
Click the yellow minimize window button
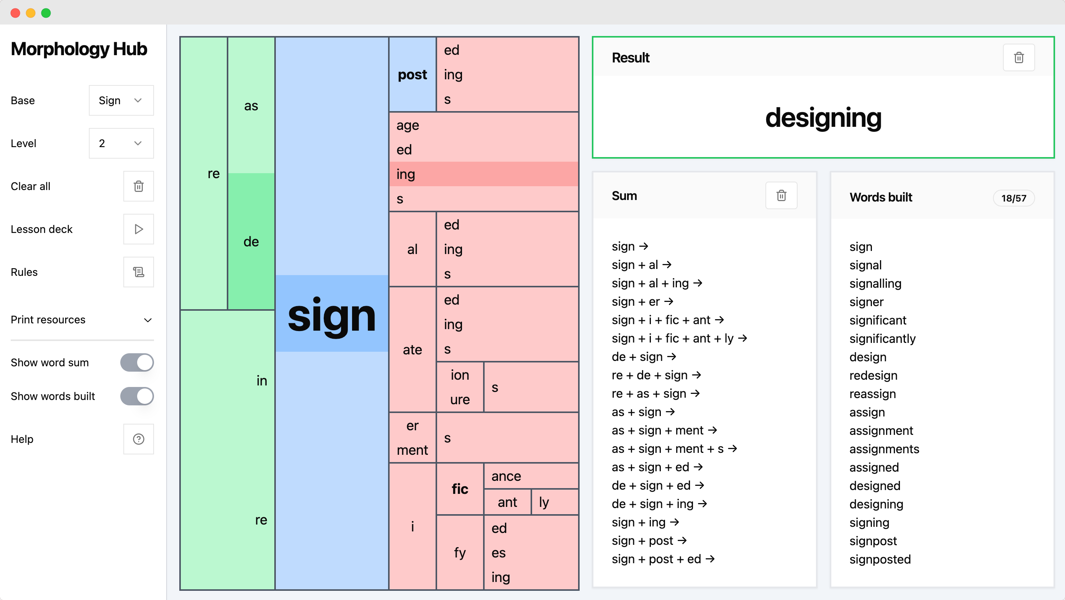[31, 13]
